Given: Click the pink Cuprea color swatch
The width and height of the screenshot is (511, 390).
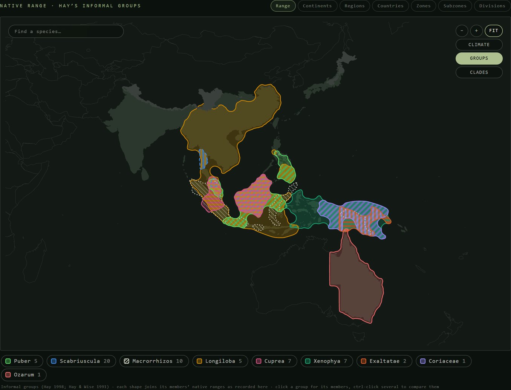Looking at the screenshot, I should 259,361.
